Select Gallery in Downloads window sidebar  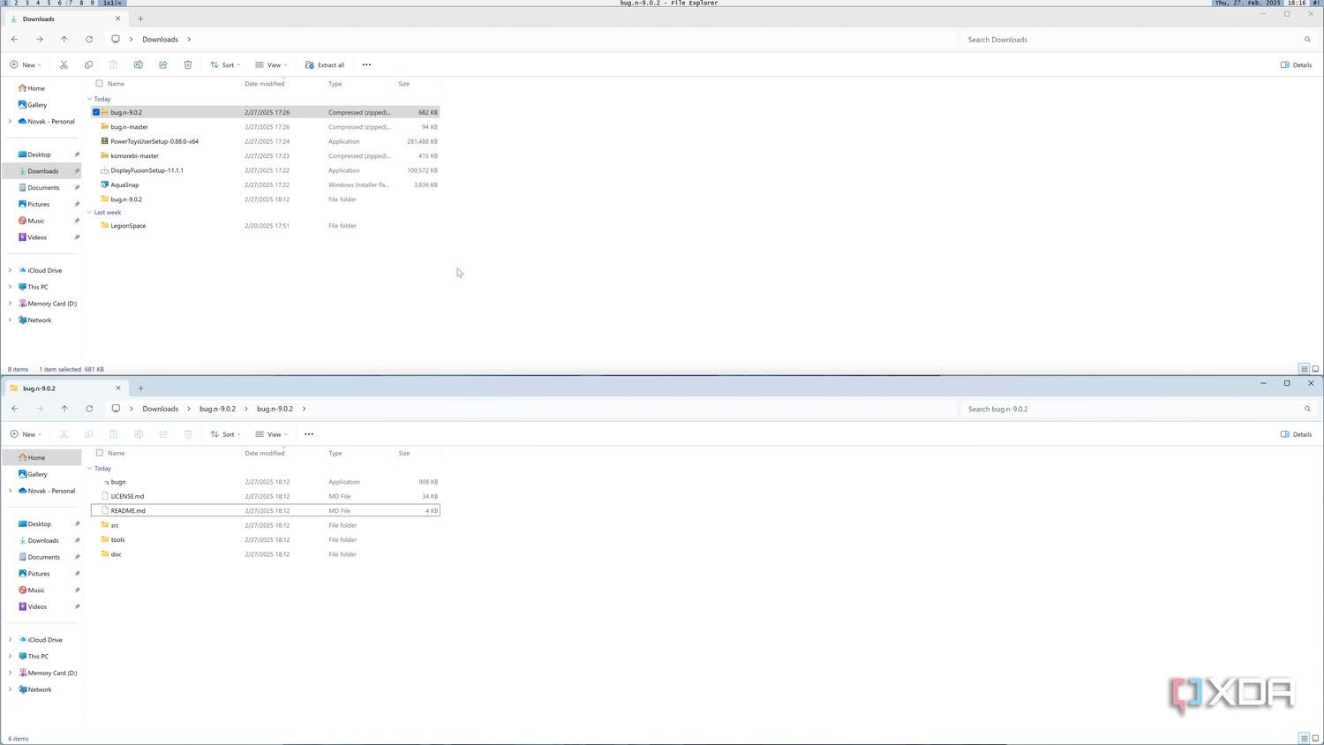click(x=36, y=104)
